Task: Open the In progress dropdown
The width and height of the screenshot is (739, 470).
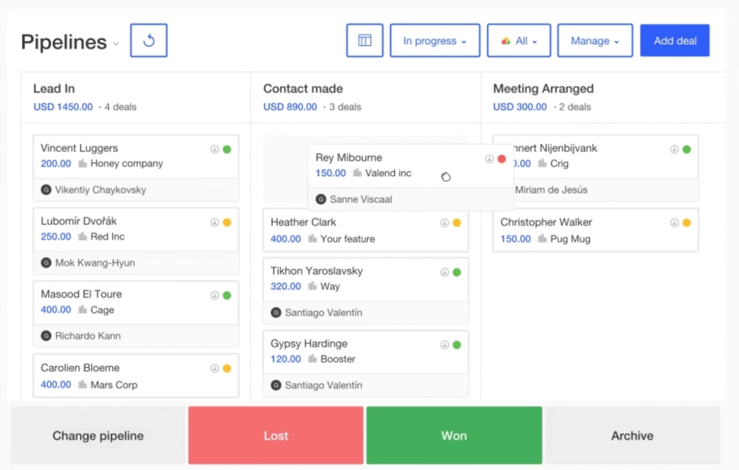Action: tap(434, 40)
